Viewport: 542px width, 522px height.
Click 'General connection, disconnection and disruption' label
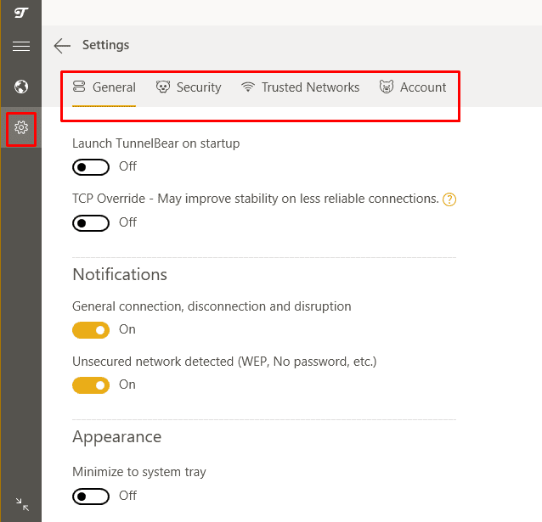pyautogui.click(x=212, y=306)
